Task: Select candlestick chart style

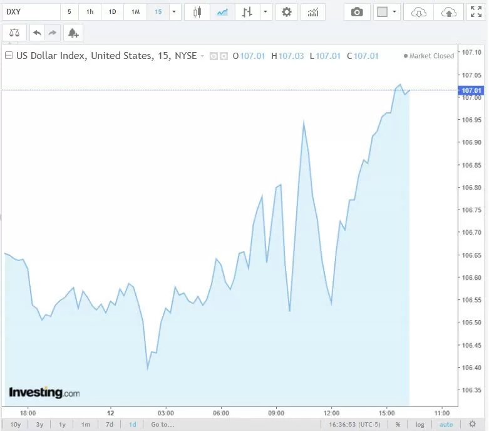Action: pos(197,12)
